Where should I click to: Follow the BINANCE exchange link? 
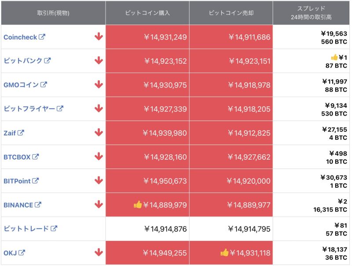coord(18,205)
